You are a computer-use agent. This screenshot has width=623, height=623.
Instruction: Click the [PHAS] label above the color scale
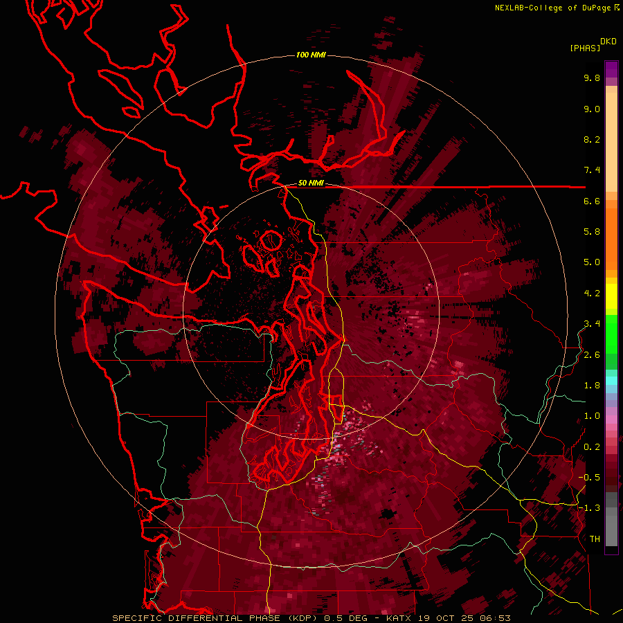(585, 48)
